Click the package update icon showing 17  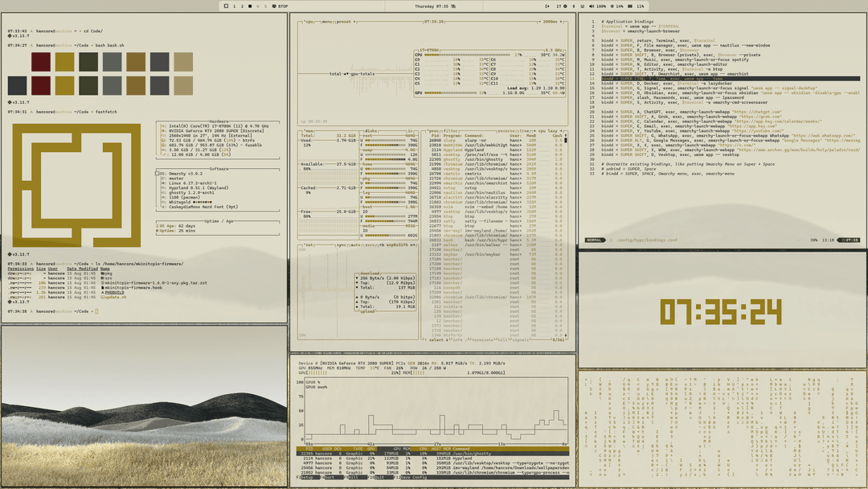click(563, 4)
